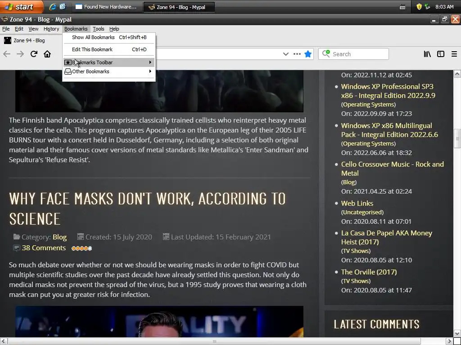Choose Edit This Bookmark
Viewport: 461px width, 345px height.
coord(109,49)
